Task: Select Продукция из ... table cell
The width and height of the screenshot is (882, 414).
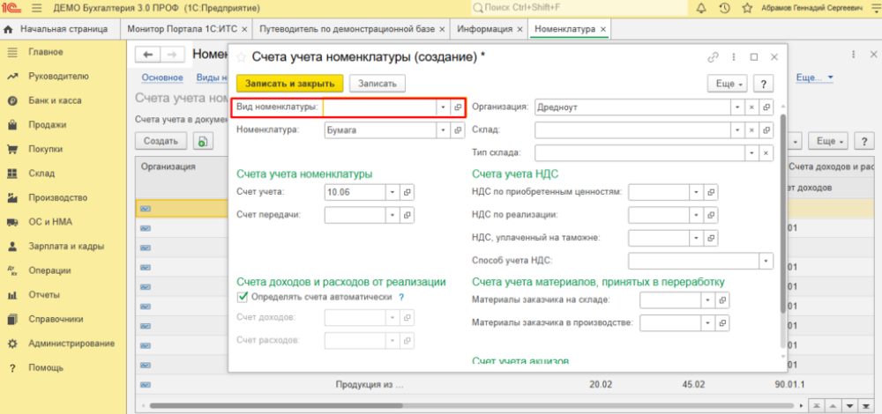Action: tap(370, 385)
